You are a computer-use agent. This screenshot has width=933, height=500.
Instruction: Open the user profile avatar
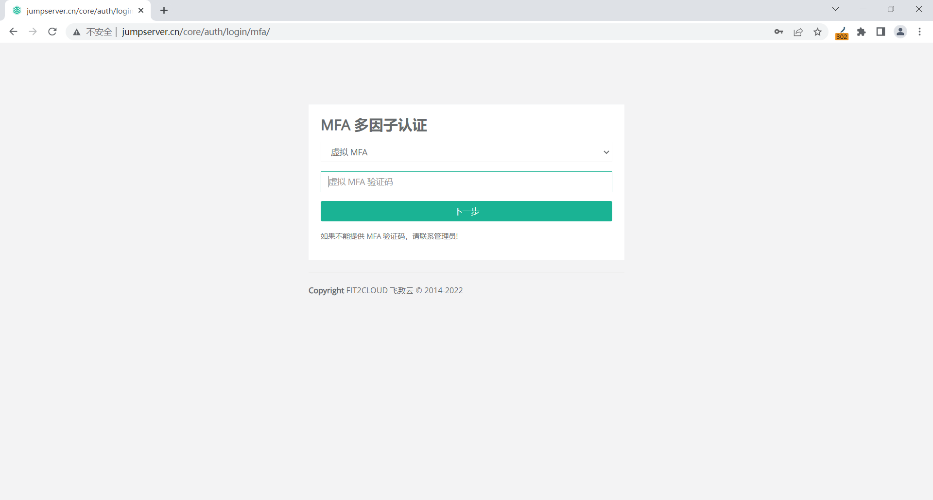(900, 32)
